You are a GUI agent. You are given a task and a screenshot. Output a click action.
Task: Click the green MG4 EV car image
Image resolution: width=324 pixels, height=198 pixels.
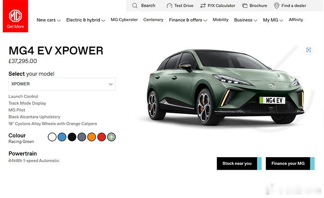225,88
